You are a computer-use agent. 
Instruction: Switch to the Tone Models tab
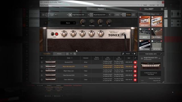47,54
